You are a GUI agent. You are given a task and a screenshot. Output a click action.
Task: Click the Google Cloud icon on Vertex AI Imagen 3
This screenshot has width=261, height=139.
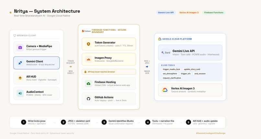(x=165, y=90)
